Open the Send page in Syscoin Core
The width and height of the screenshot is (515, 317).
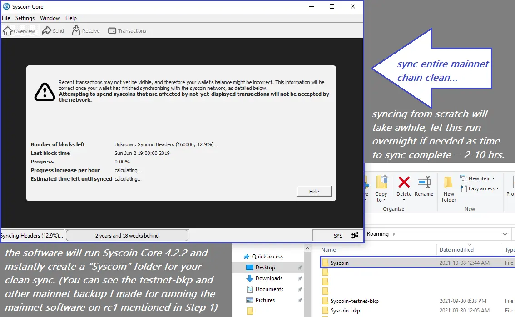[53, 31]
